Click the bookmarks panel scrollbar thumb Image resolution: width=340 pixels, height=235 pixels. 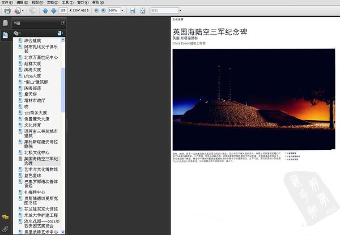click(x=63, y=90)
